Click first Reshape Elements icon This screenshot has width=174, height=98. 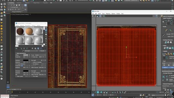click(x=166, y=42)
